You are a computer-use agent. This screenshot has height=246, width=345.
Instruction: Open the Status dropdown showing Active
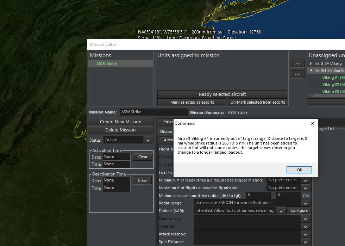128,140
